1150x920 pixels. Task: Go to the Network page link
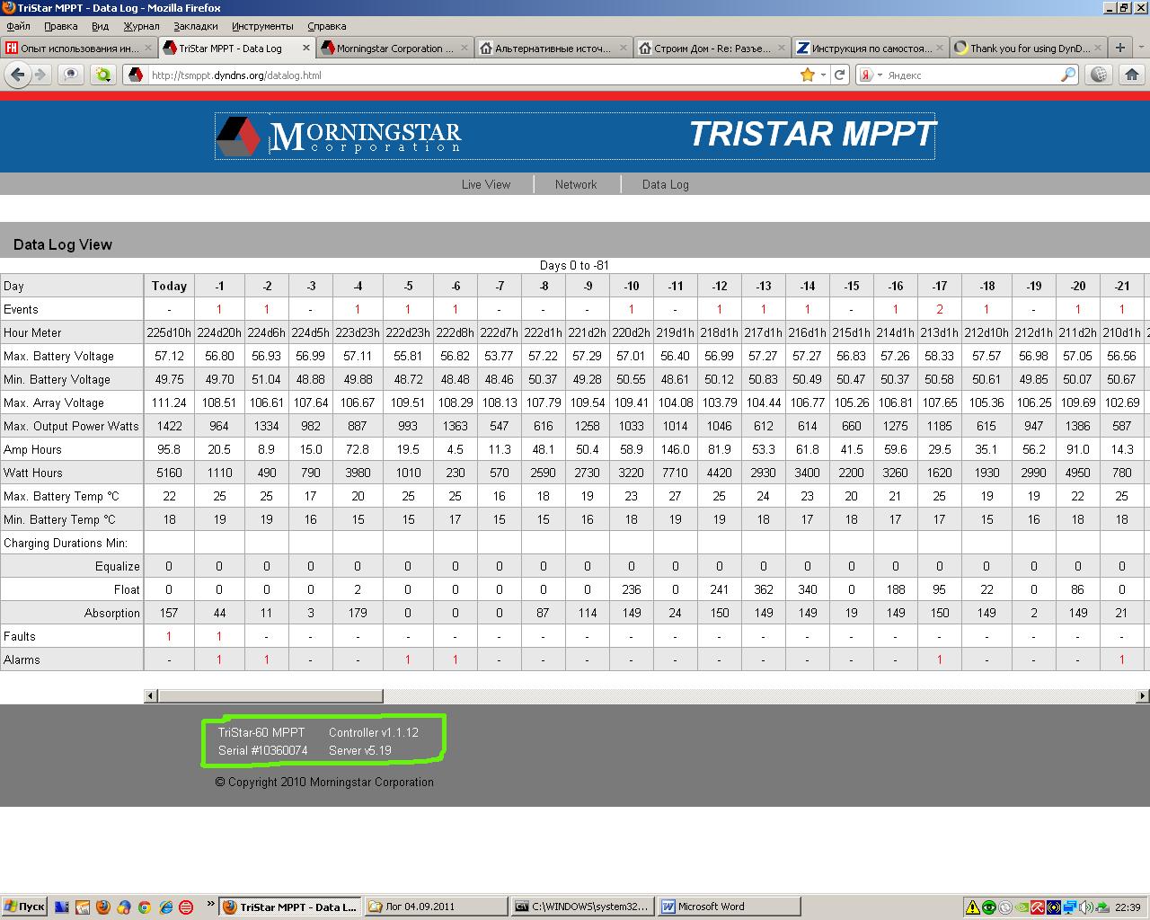coord(576,184)
